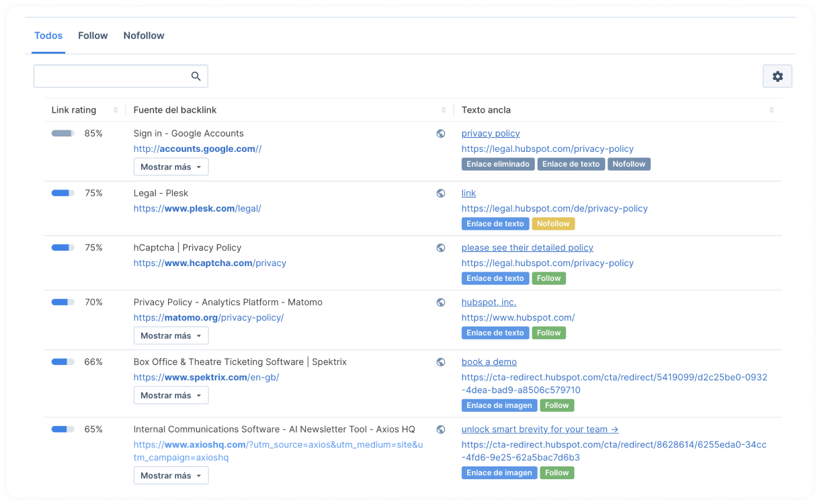Viewport: 820px width, 504px height.
Task: Expand Mostrar más under matomo.org
Action: 171,335
